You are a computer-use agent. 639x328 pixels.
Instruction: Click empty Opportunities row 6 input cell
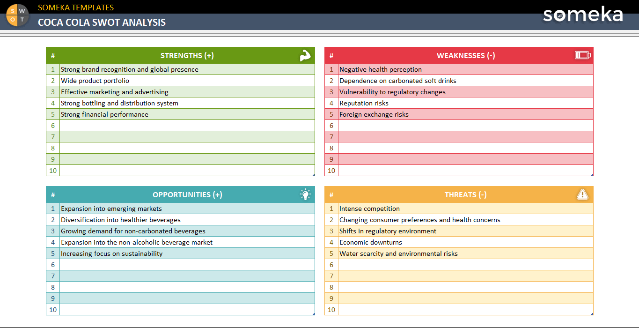187,265
